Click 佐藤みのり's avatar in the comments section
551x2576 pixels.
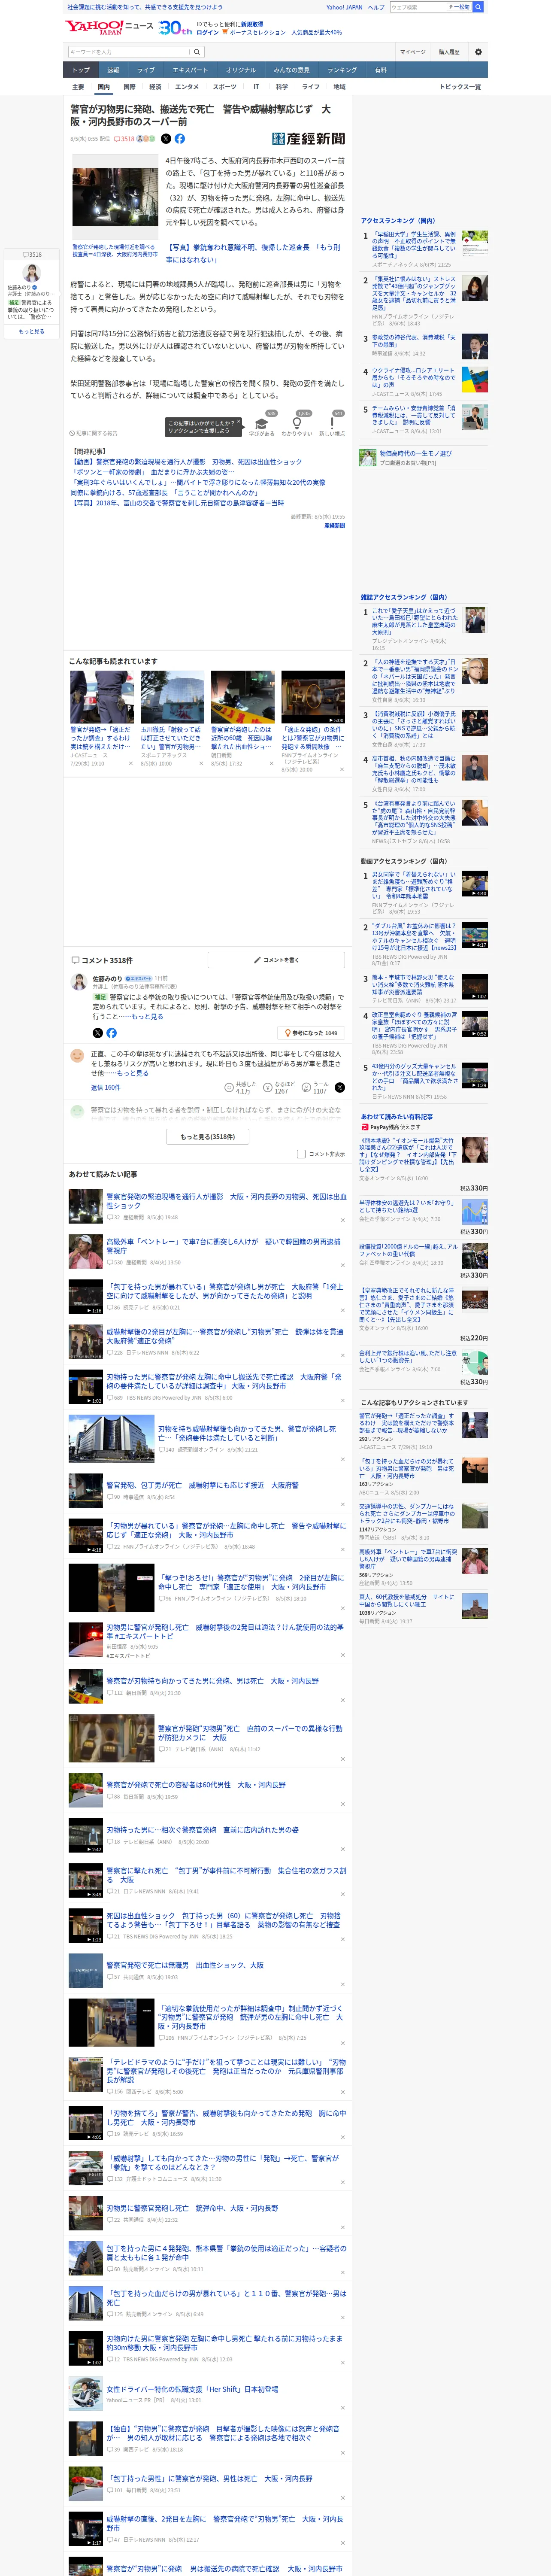(x=78, y=982)
